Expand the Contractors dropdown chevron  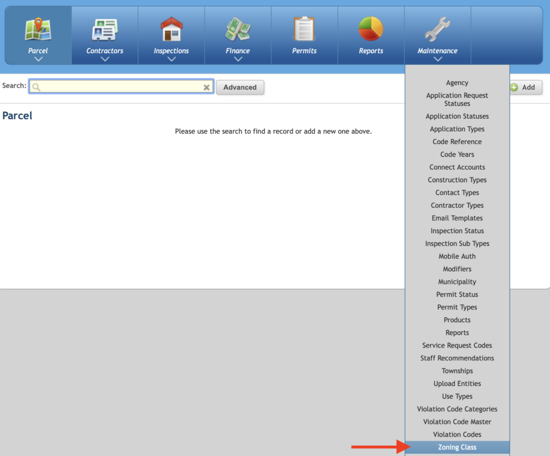pyautogui.click(x=105, y=59)
